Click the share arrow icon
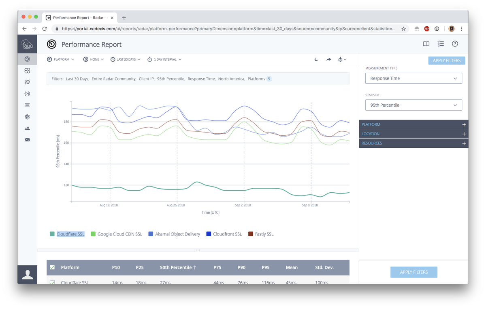Viewport: 486px width, 309px height. pyautogui.click(x=329, y=59)
